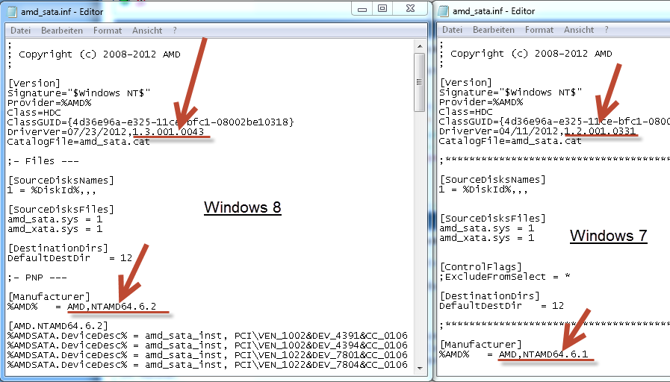Click [Manufacturer] header in right window
This screenshot has width=670, height=382.
(x=480, y=345)
